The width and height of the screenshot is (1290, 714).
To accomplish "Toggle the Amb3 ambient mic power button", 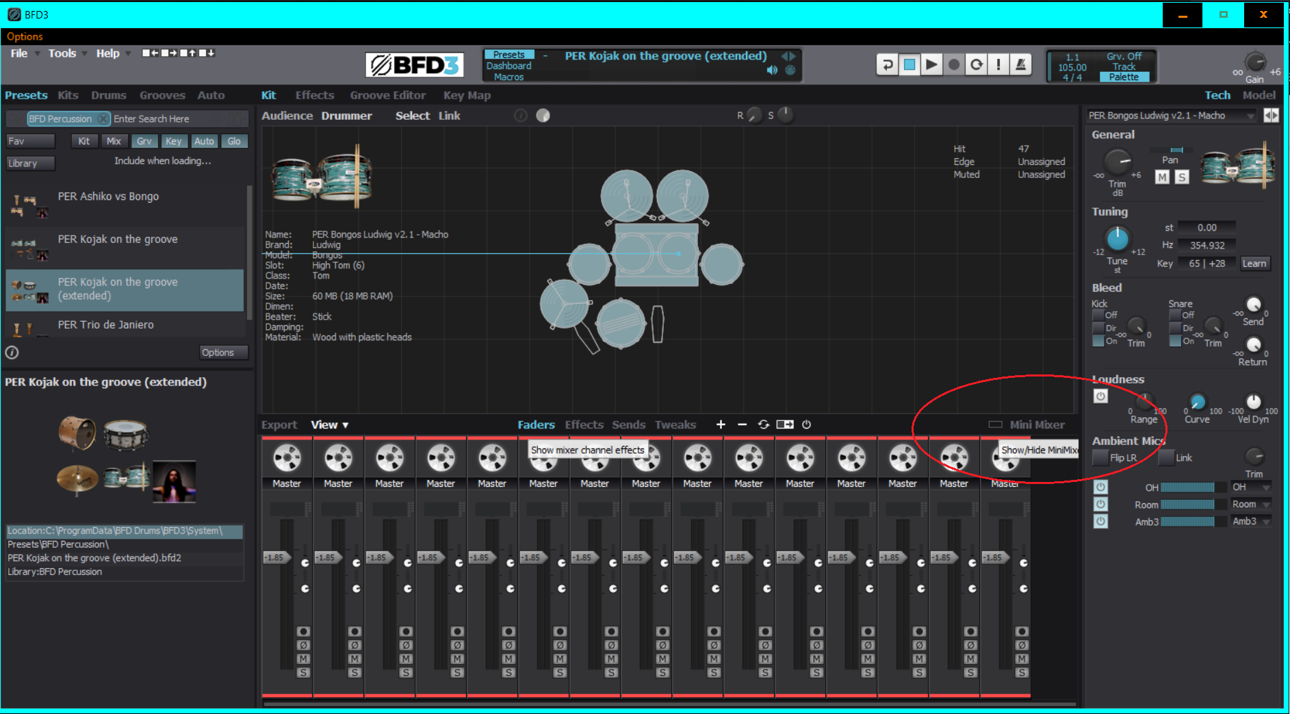I will pos(1100,521).
